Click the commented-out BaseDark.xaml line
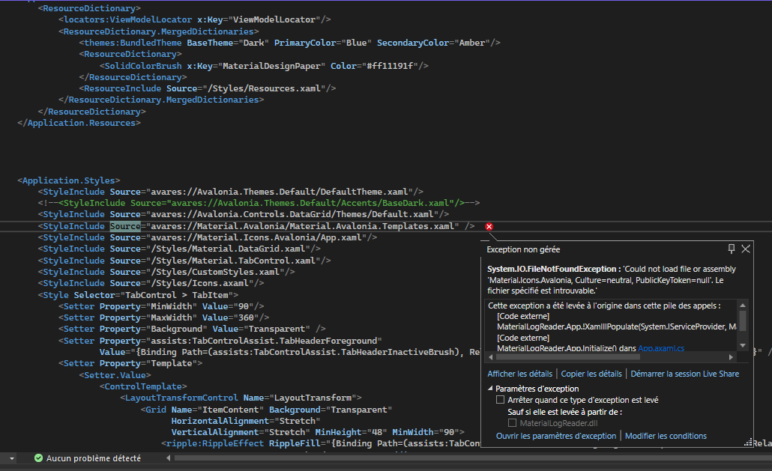 259,203
